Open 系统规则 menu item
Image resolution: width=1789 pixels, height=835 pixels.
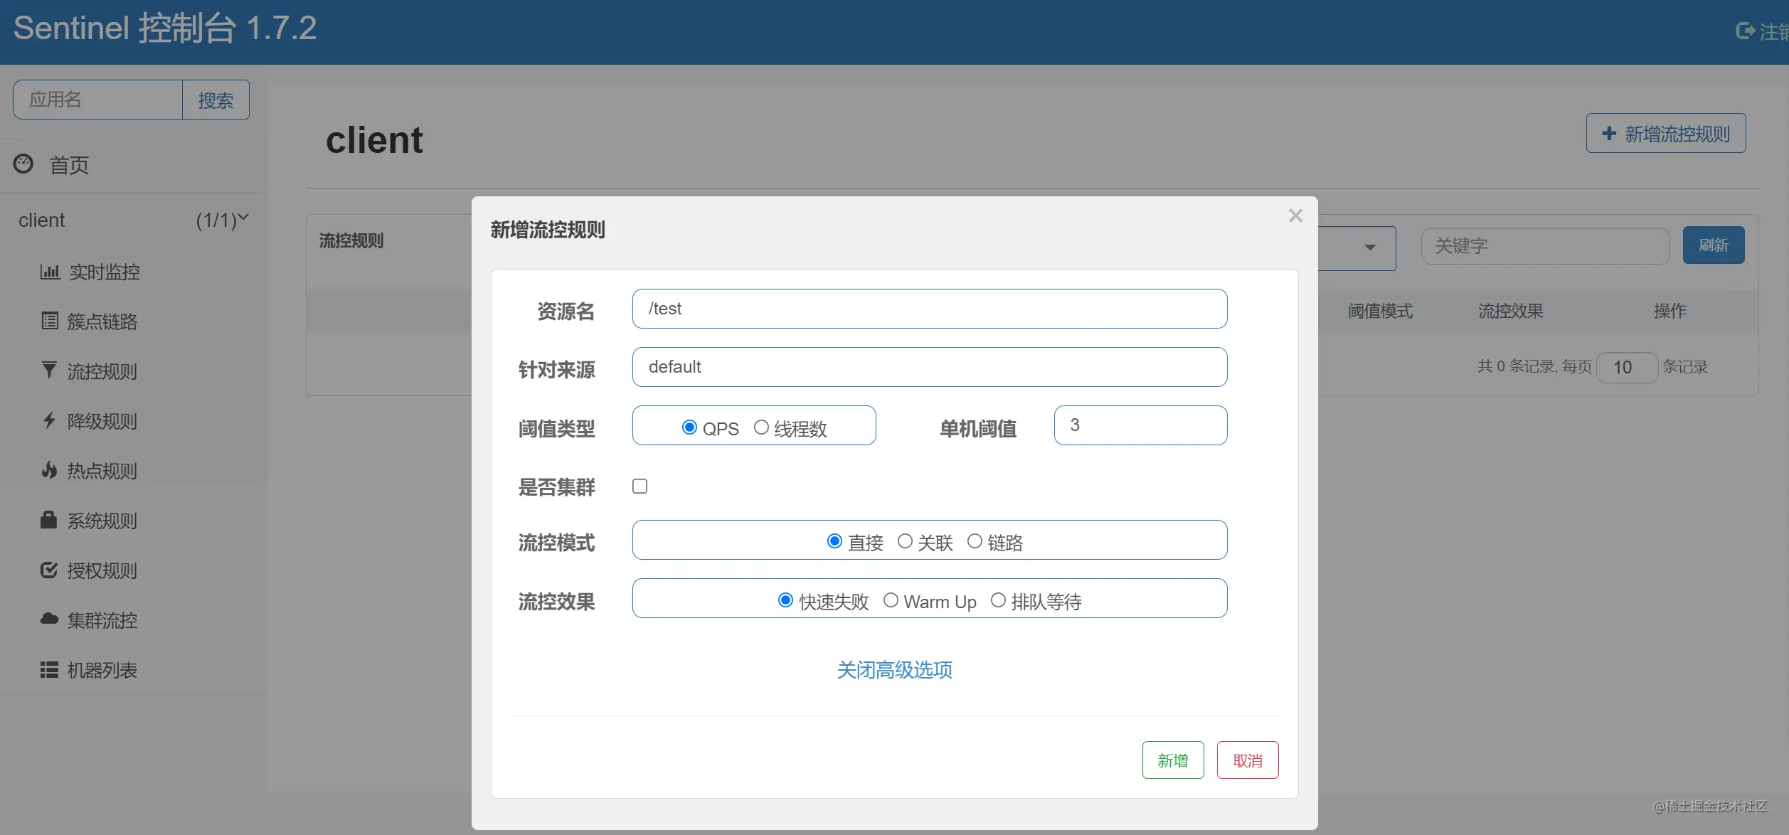[x=102, y=521]
